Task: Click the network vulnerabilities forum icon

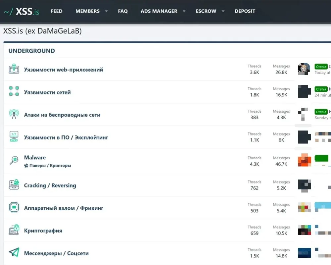Action: tap(14, 91)
